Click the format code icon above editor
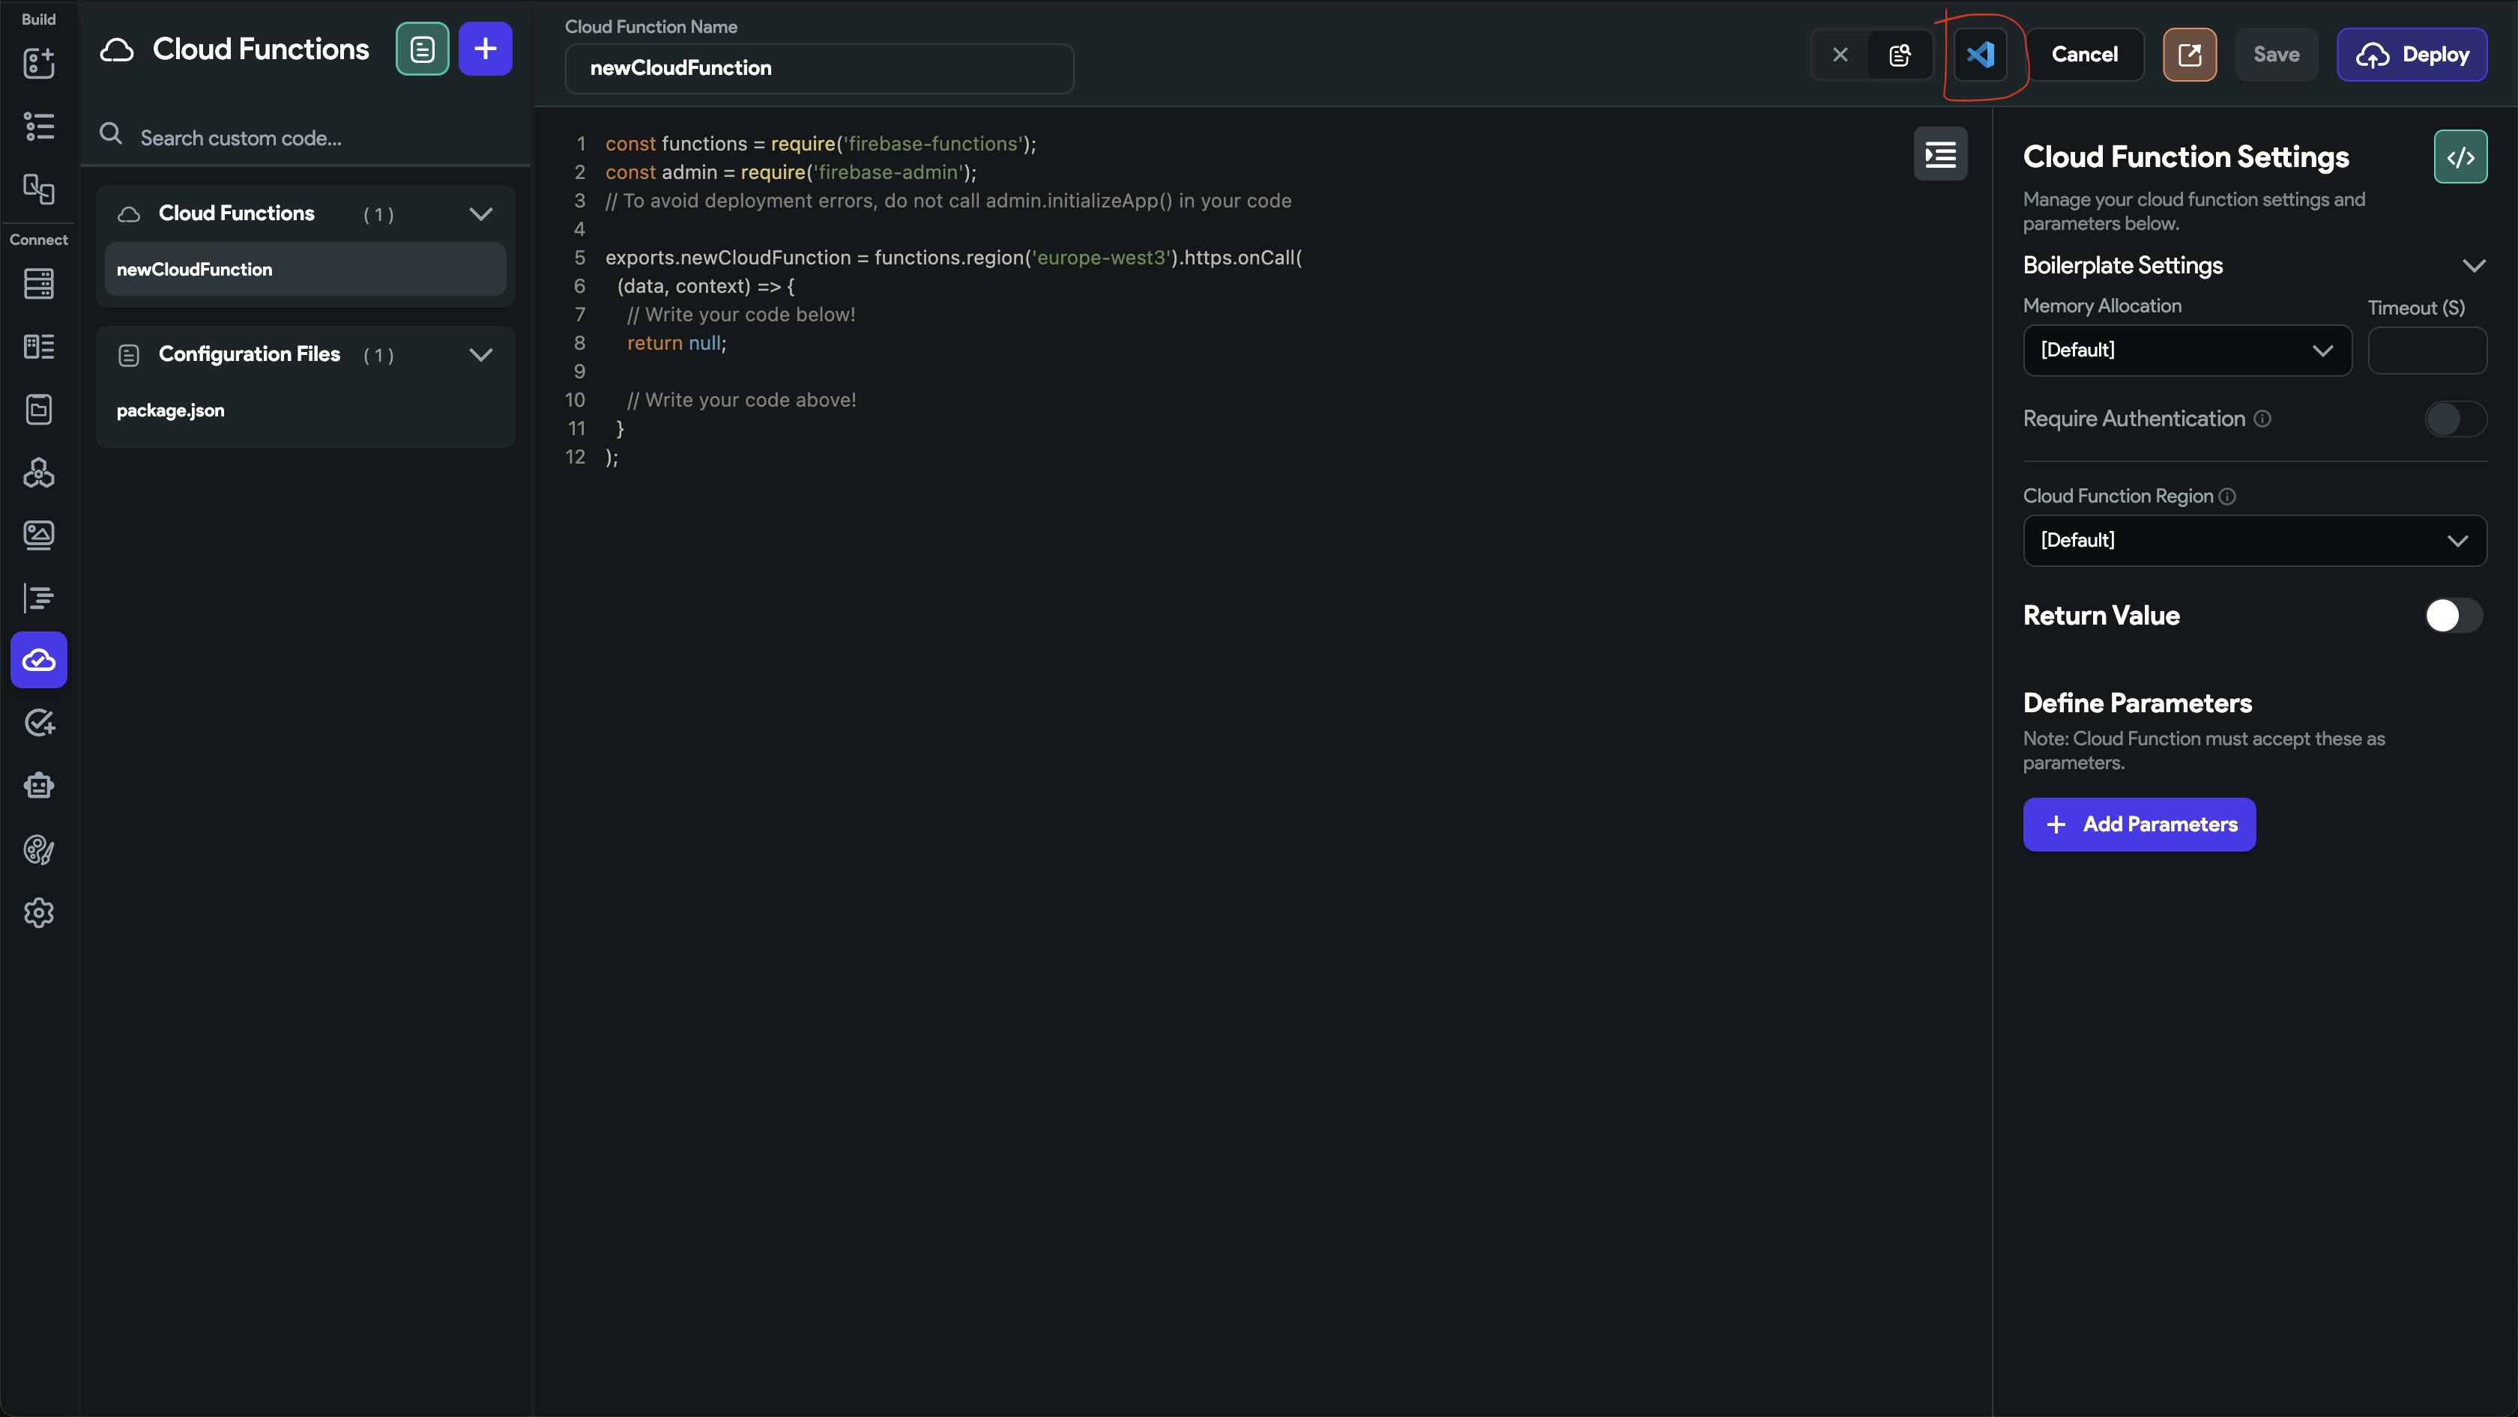The image size is (2518, 1417). click(x=1940, y=154)
